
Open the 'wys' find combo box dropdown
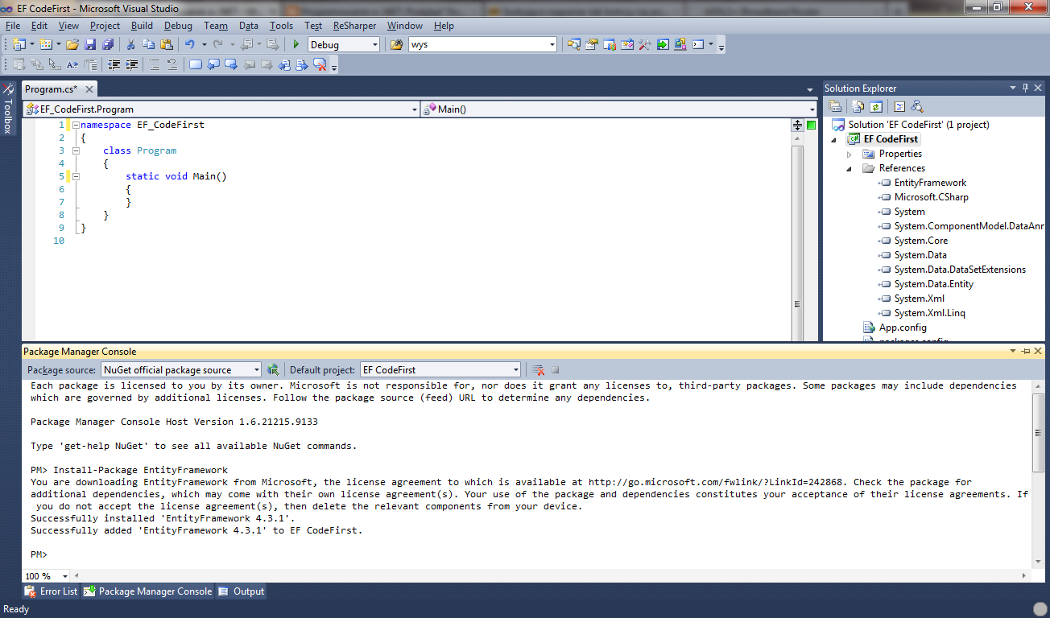(x=552, y=45)
